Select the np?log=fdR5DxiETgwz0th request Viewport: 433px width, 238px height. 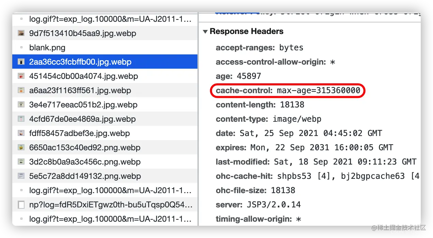coord(105,205)
